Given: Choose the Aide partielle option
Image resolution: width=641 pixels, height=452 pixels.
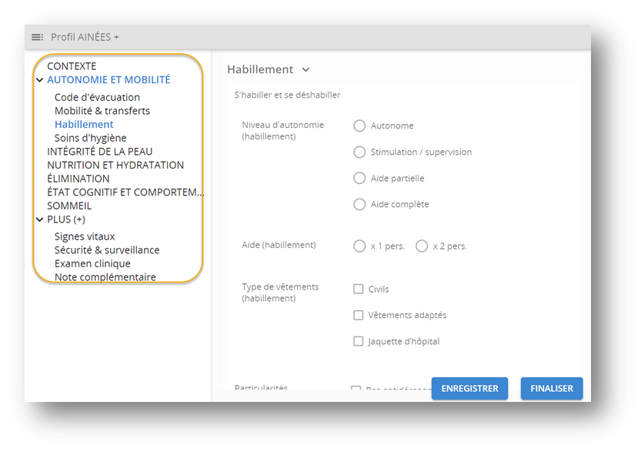Looking at the screenshot, I should (359, 178).
